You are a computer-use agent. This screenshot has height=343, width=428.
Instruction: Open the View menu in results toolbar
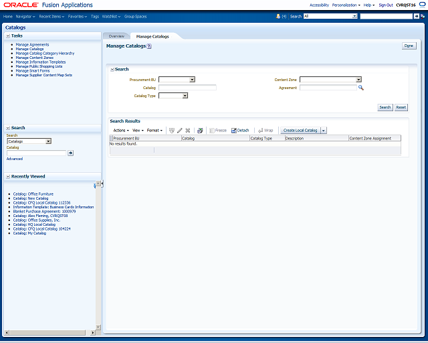click(138, 131)
